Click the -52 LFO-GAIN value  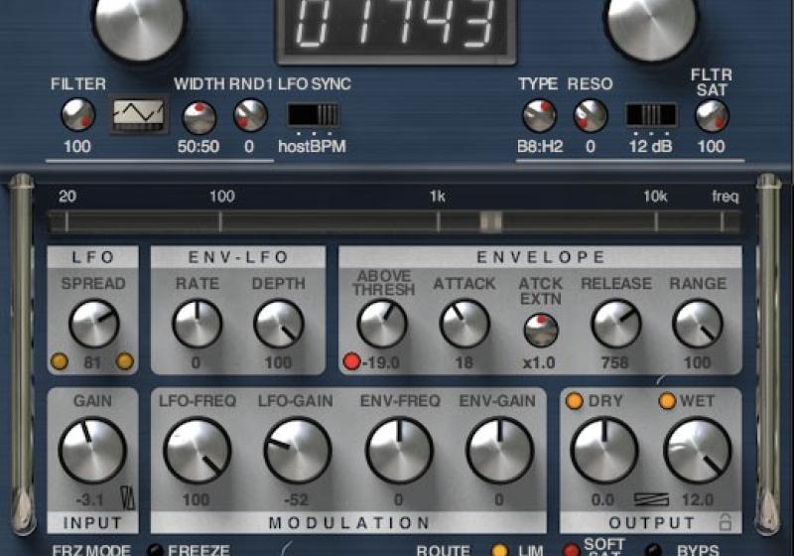click(296, 500)
